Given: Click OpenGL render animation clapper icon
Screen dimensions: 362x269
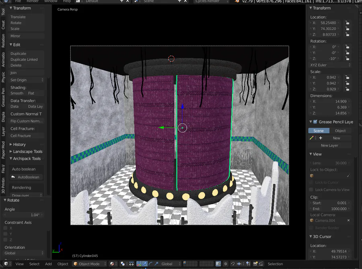Looking at the screenshot, I should pyautogui.click(x=261, y=264).
